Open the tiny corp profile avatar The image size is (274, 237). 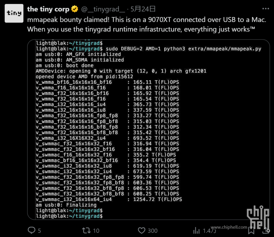tap(14, 13)
